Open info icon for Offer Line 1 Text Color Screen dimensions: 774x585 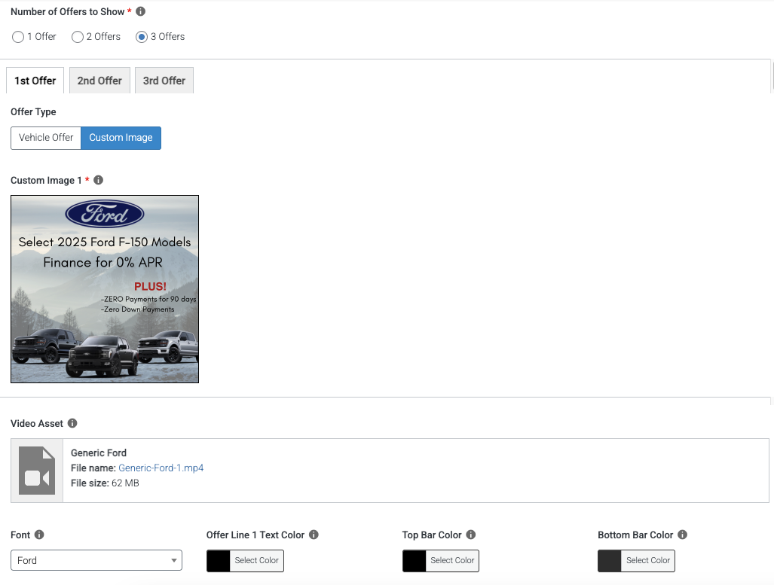[314, 535]
